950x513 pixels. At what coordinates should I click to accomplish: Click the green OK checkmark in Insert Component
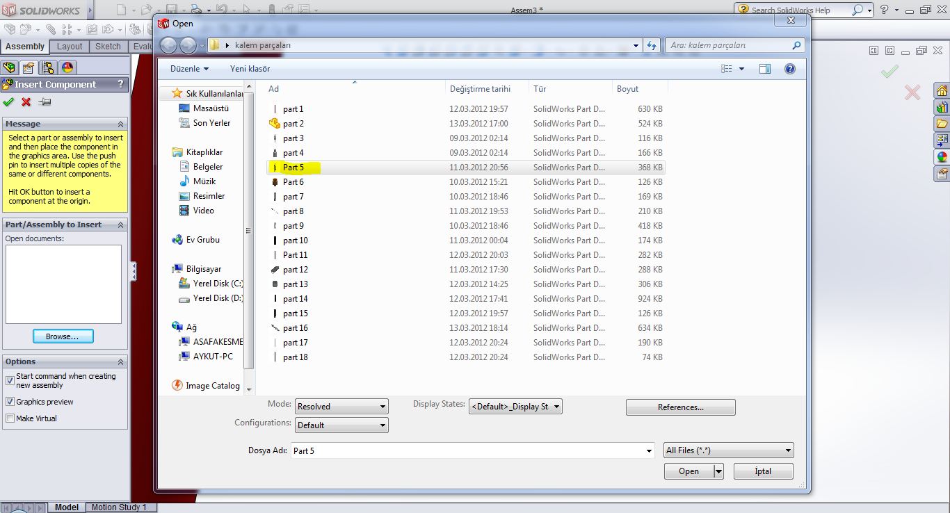[x=8, y=102]
